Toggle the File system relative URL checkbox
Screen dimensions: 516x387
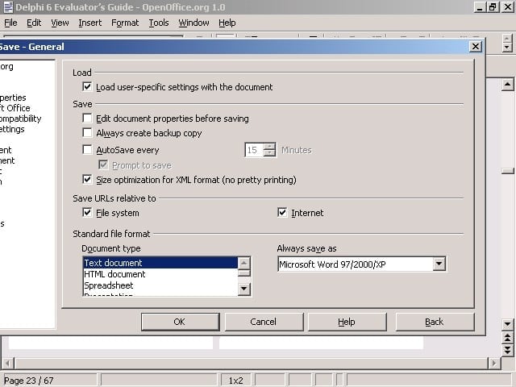point(87,213)
